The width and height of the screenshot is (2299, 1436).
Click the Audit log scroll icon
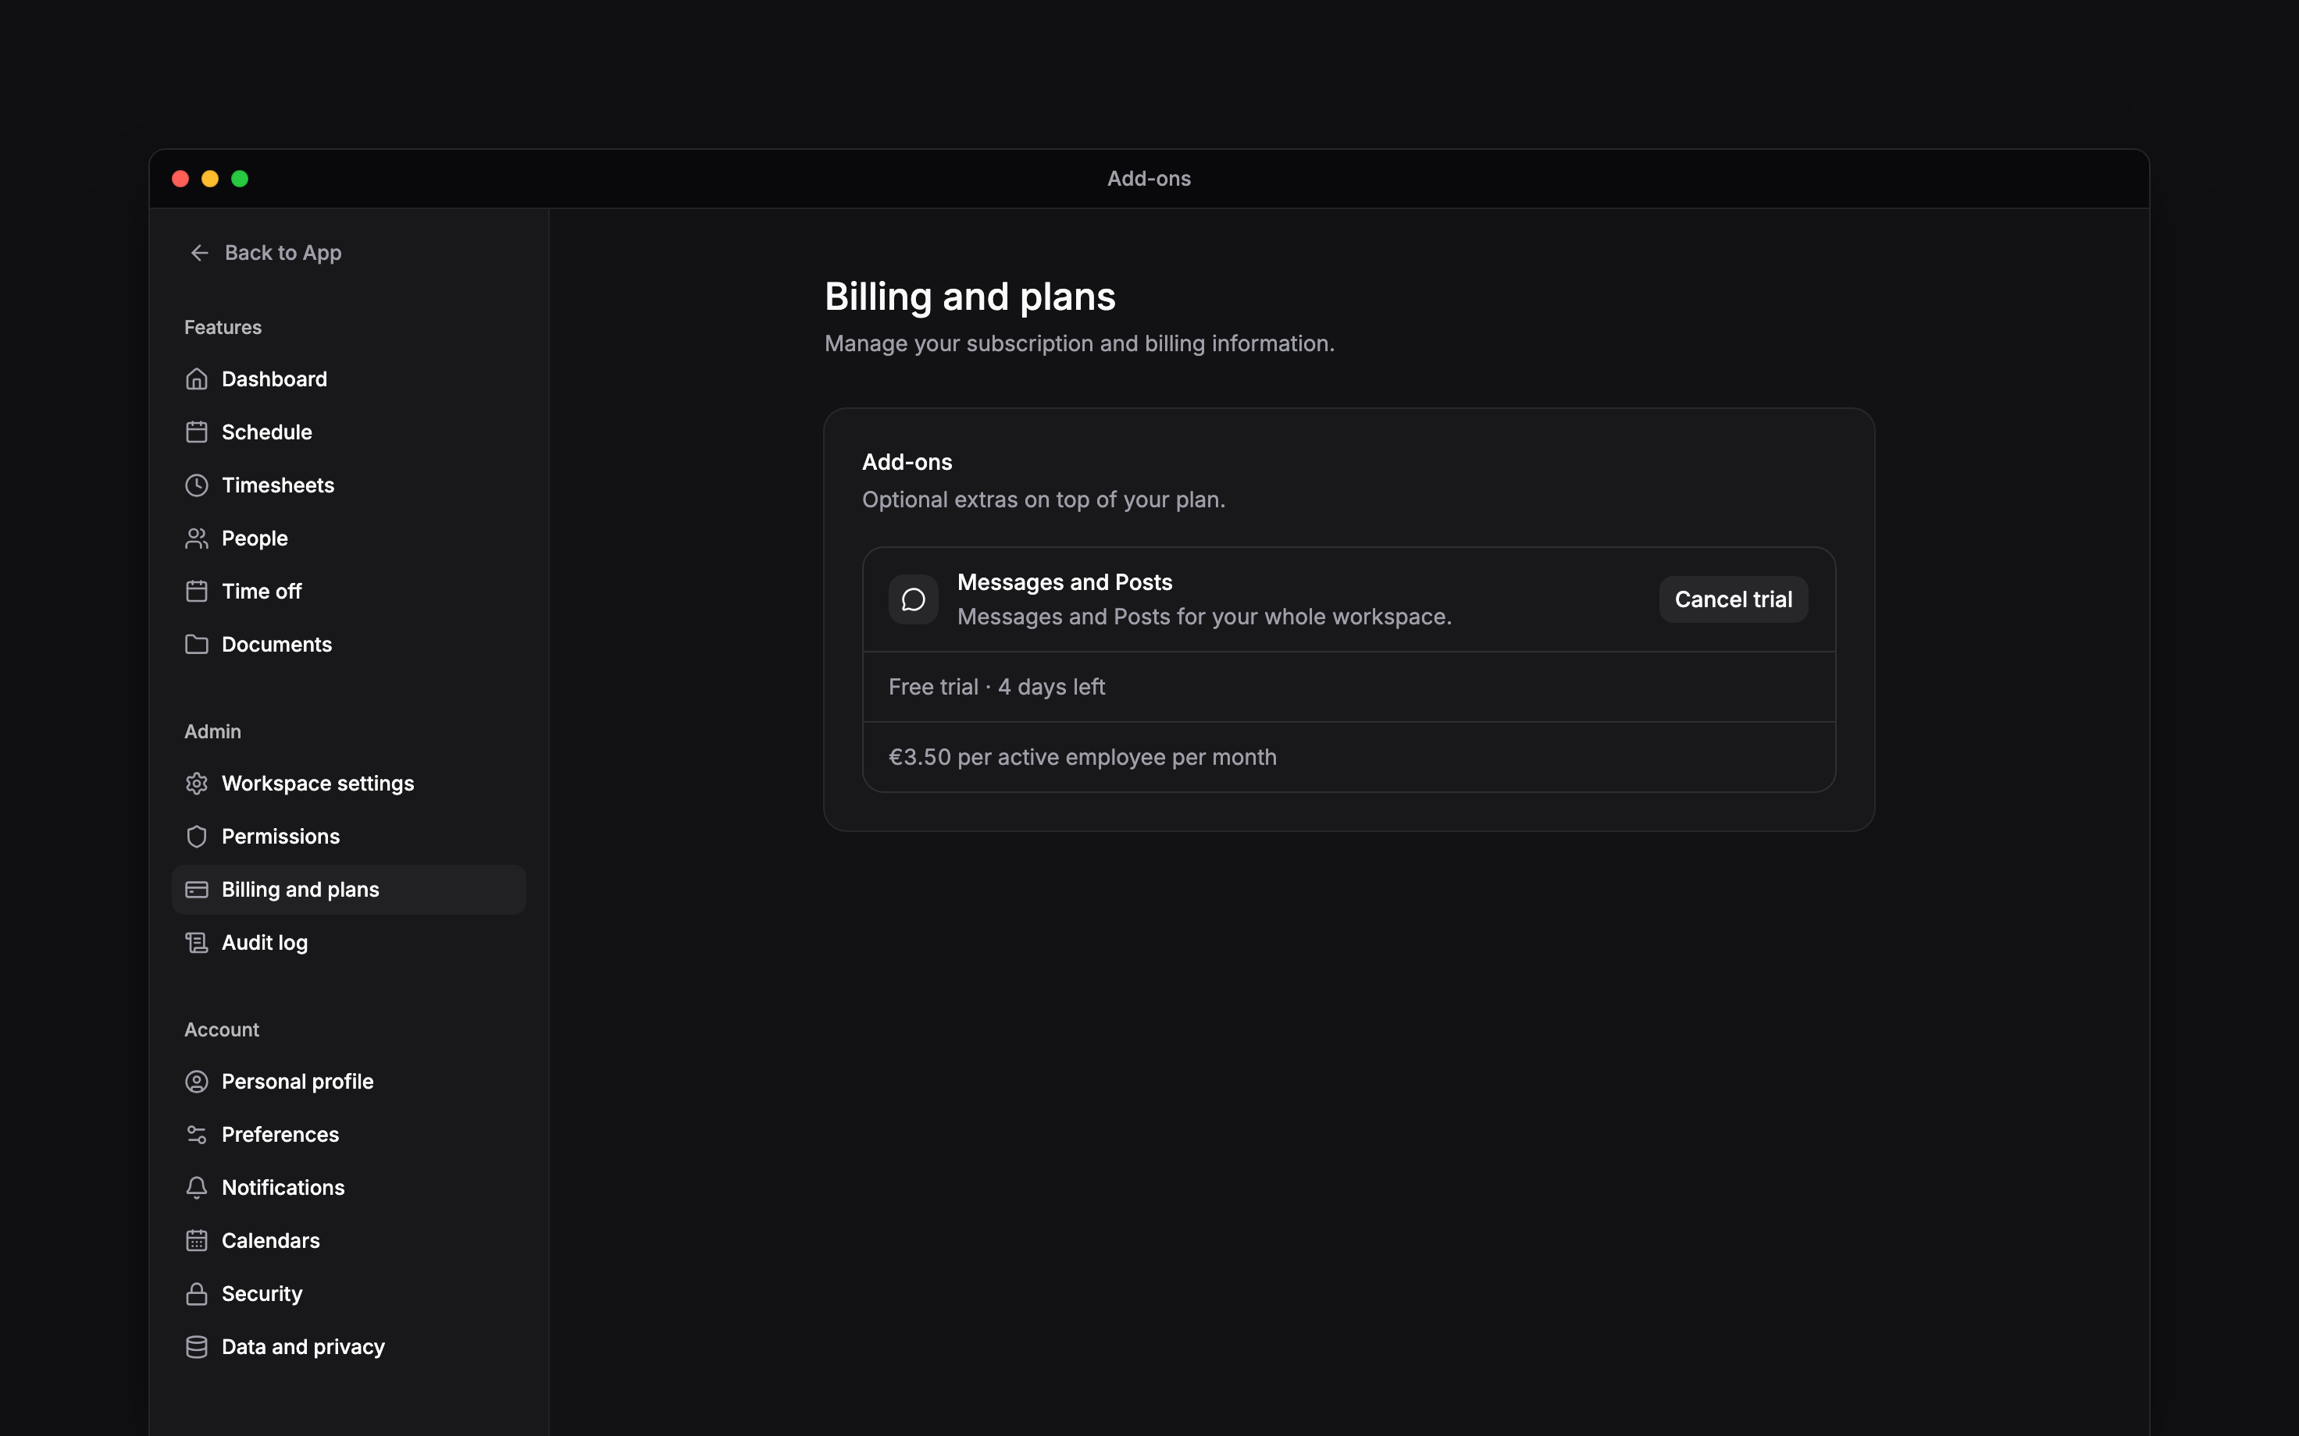coord(197,943)
